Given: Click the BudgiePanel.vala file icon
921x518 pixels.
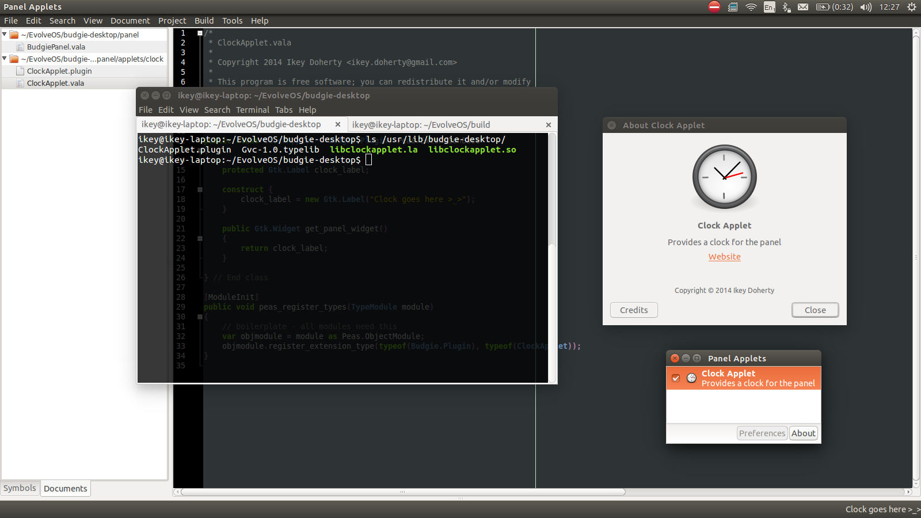Looking at the screenshot, I should pos(21,47).
